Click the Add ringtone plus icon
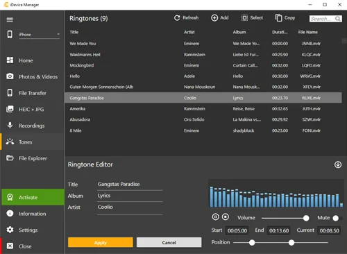The image size is (347, 254). coord(214,18)
